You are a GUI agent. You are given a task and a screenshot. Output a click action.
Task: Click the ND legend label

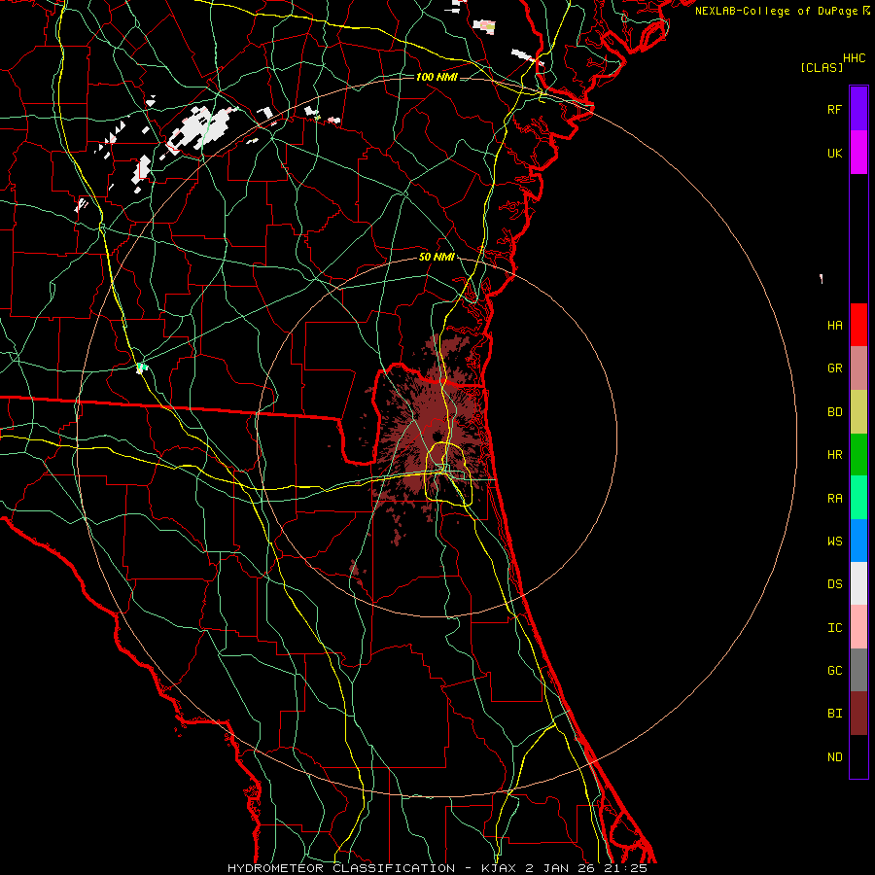(x=835, y=757)
